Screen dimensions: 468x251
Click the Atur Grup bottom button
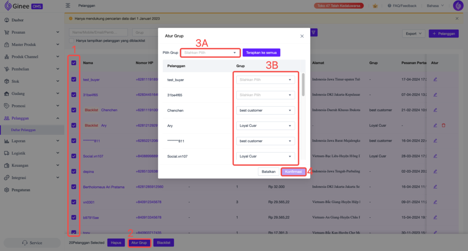[139, 243]
